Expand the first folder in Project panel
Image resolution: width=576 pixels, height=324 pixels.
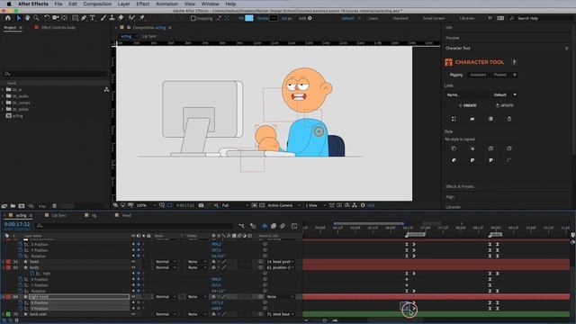tap(3, 90)
